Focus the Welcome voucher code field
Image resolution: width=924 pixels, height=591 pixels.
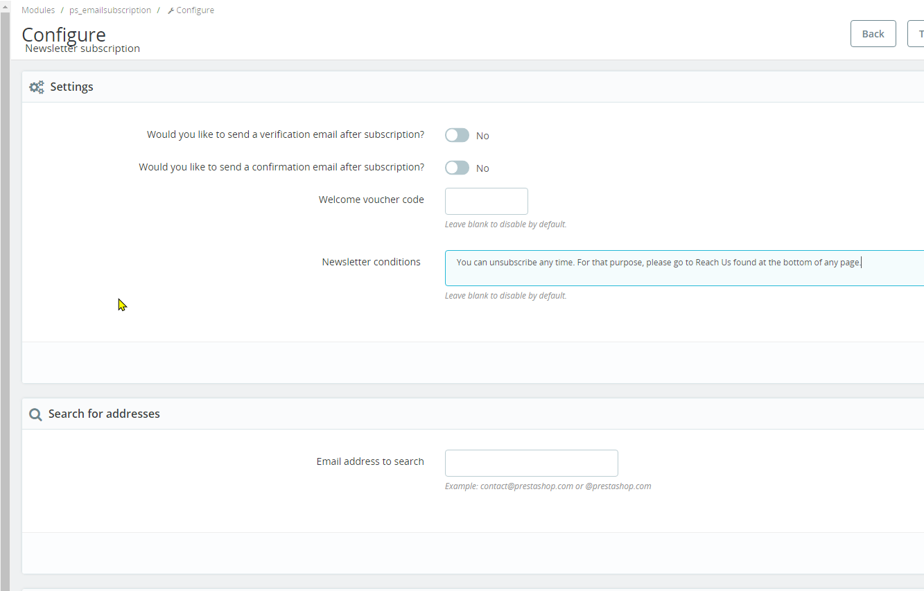point(487,201)
